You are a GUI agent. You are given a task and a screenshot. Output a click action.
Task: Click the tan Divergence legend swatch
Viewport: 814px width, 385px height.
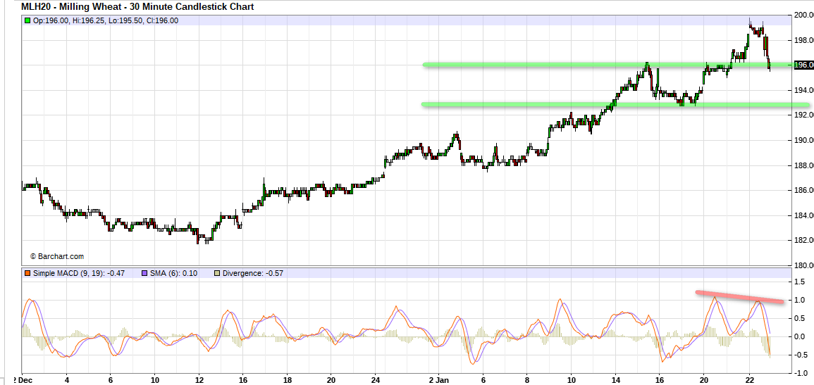(217, 273)
